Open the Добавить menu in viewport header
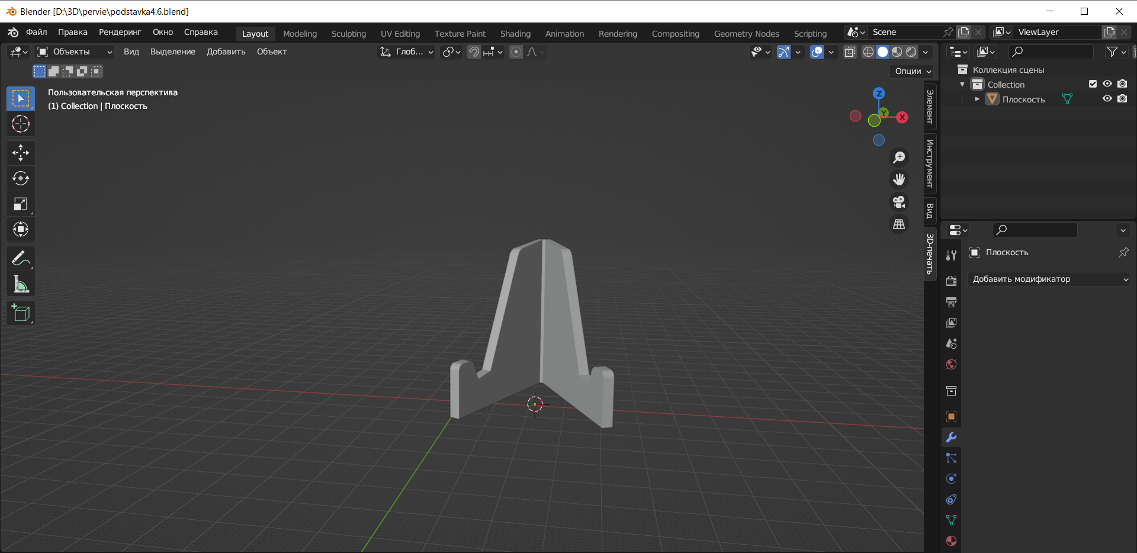This screenshot has width=1137, height=553. pyautogui.click(x=226, y=52)
